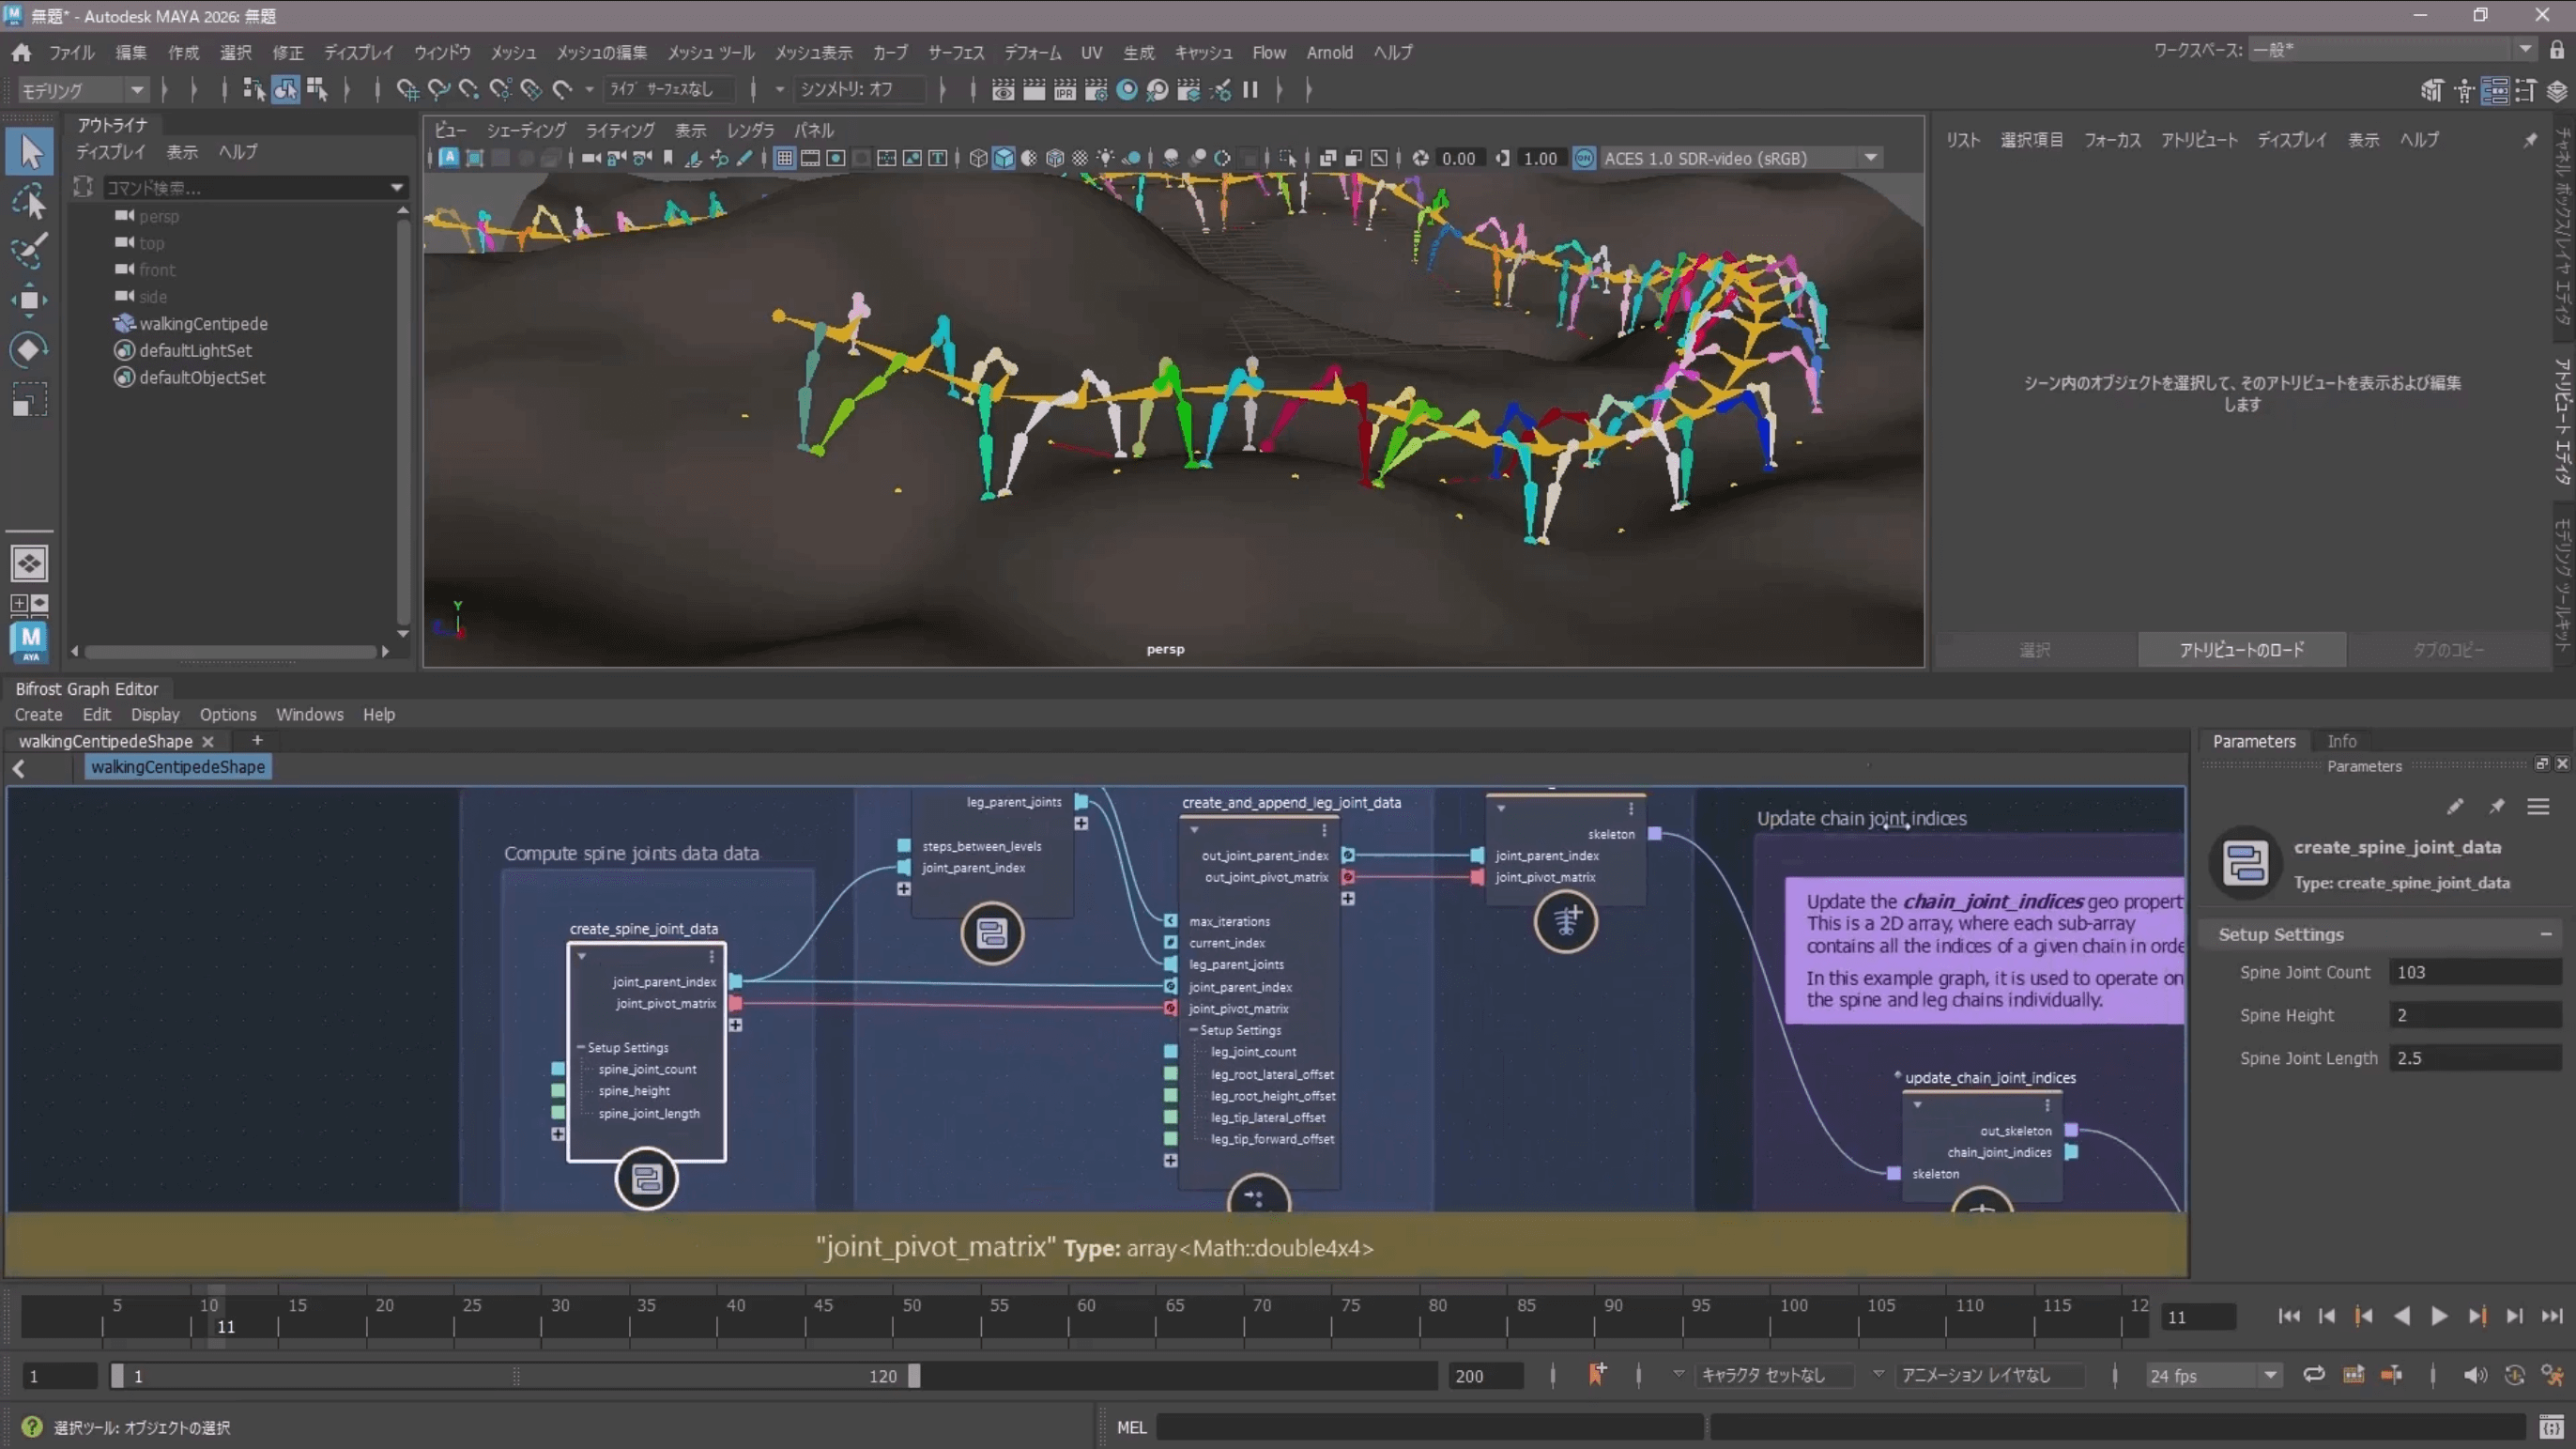Toggle the film gate viewport icon
The image size is (2576, 1449).
[810, 158]
